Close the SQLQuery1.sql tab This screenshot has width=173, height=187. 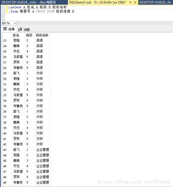click(x=135, y=2)
